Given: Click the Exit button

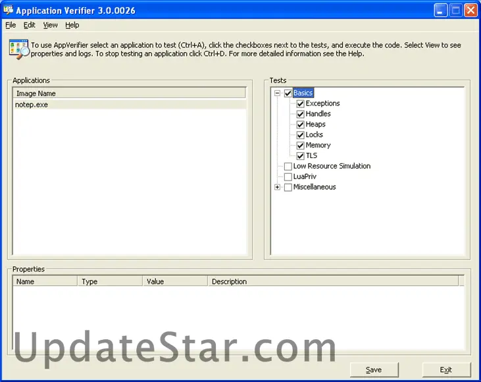Looking at the screenshot, I should click(446, 369).
